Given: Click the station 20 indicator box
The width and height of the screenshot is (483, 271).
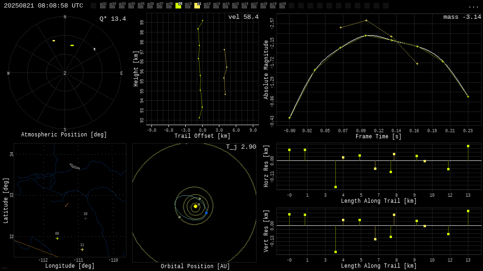Looking at the screenshot, I should 282,6.
